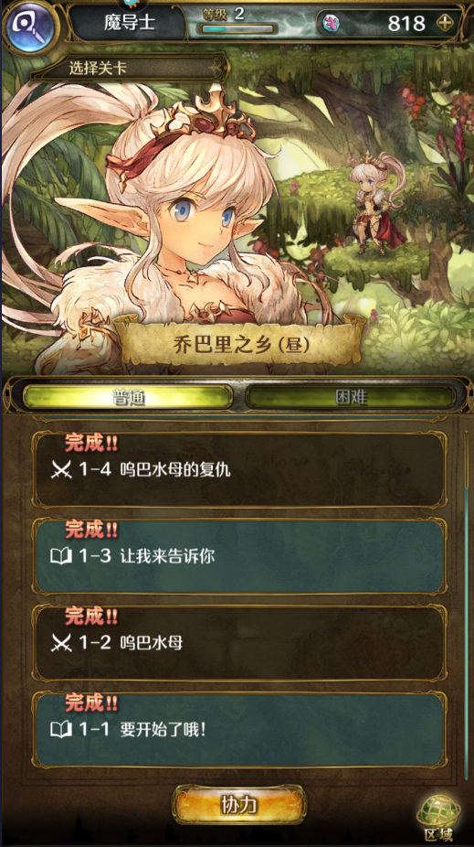The width and height of the screenshot is (474, 847).
Task: Click the 协力 button
Action: pos(239,806)
